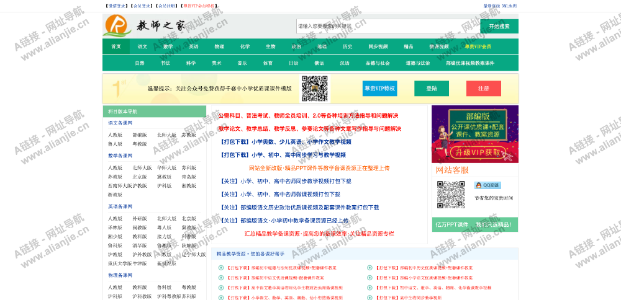Viewport: 621px width, 300px height.
Task: Select 道德与法治 in the navigation
Action: 418,63
